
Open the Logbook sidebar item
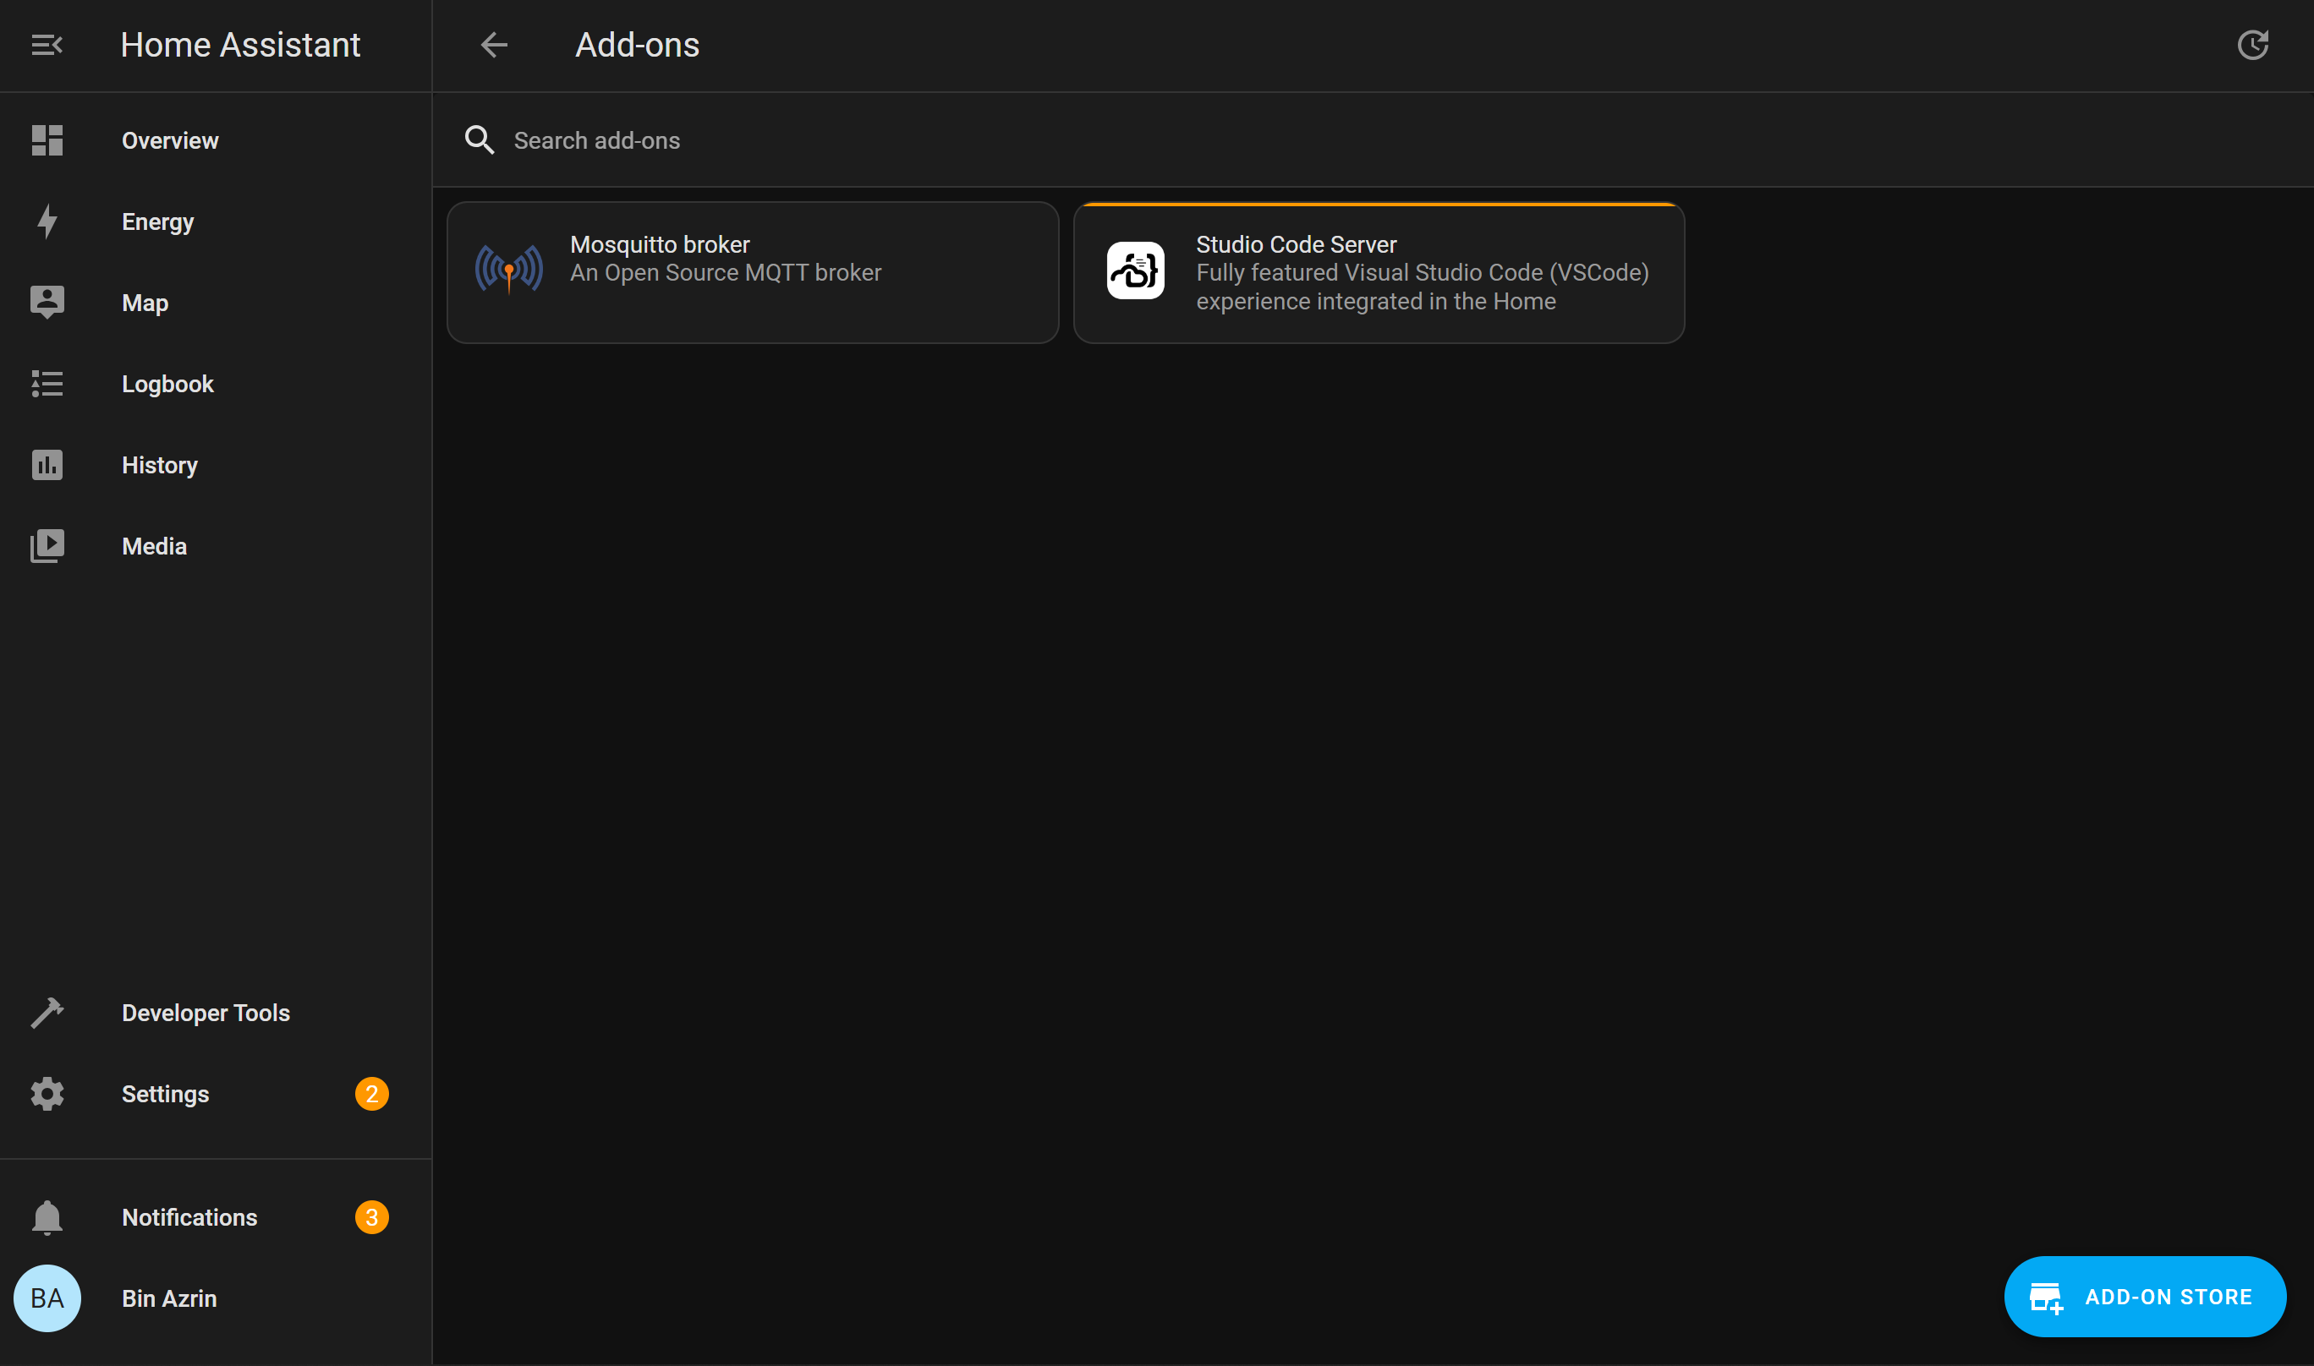point(167,384)
